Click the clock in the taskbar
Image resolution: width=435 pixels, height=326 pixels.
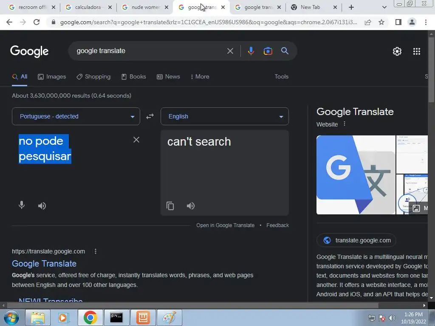(x=413, y=318)
